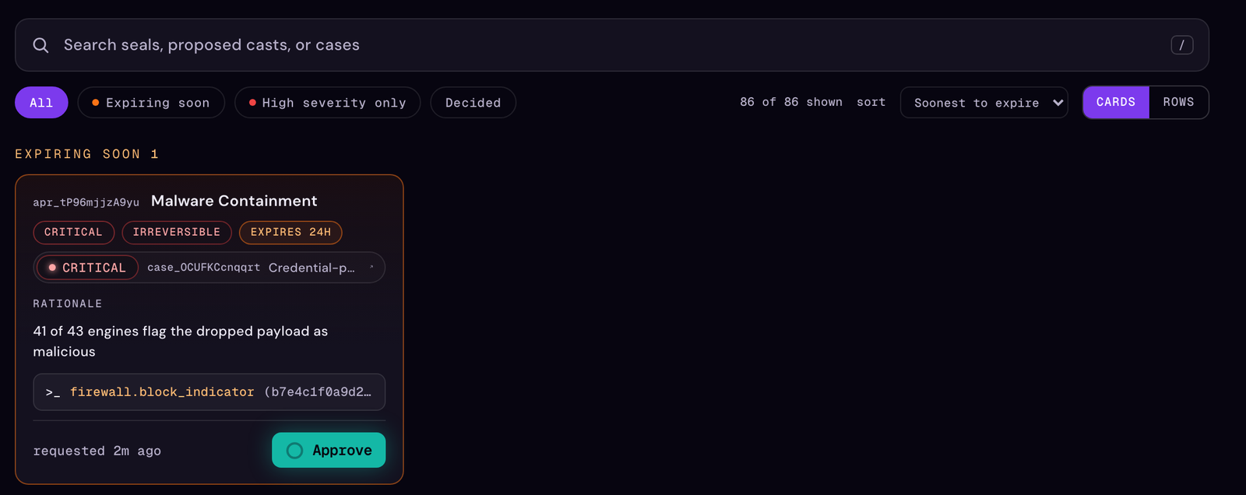Select the Expiring soon filter tab
Viewport: 1246px width, 495px height.
[x=151, y=103]
